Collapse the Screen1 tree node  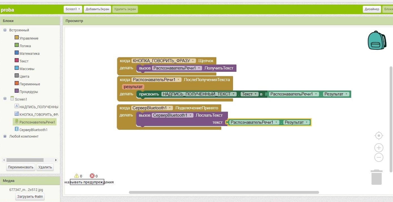5,99
